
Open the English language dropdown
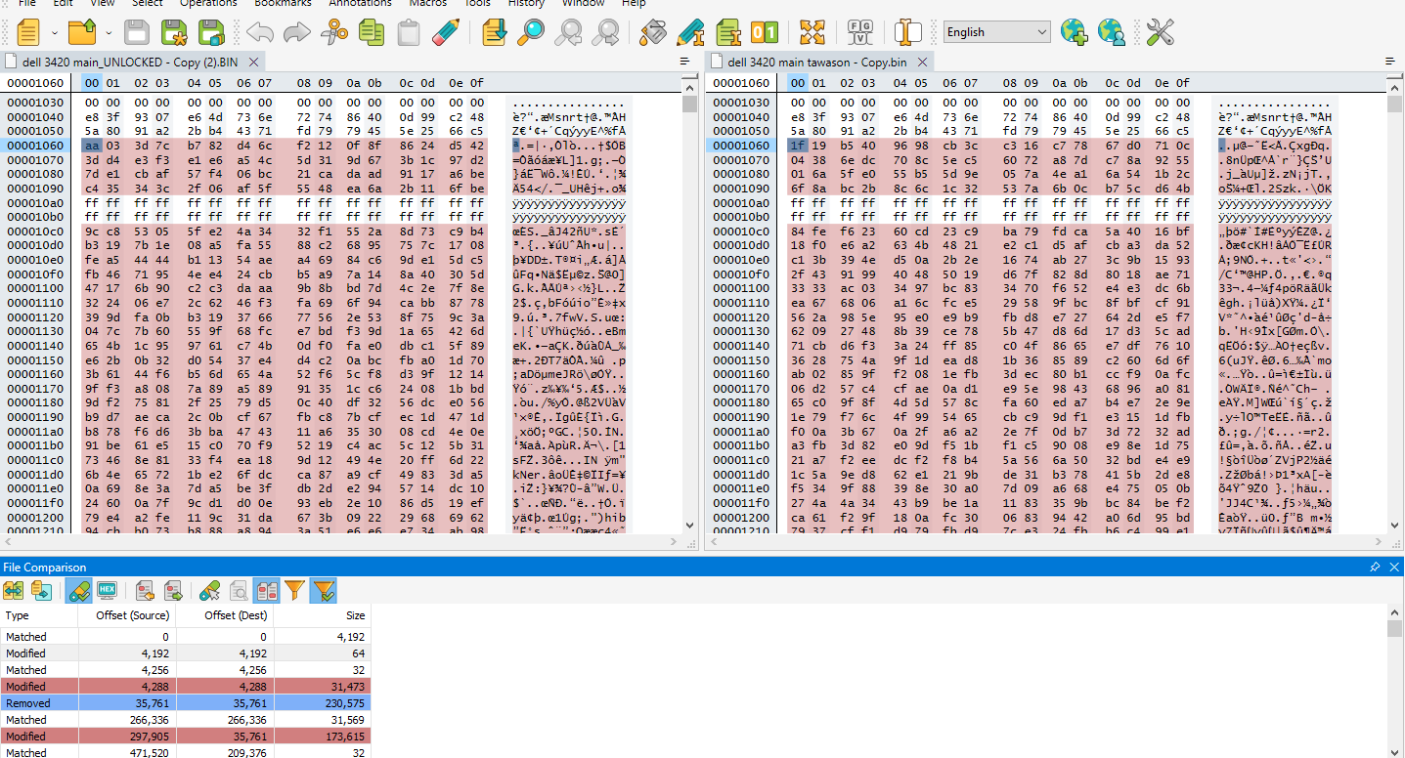996,32
